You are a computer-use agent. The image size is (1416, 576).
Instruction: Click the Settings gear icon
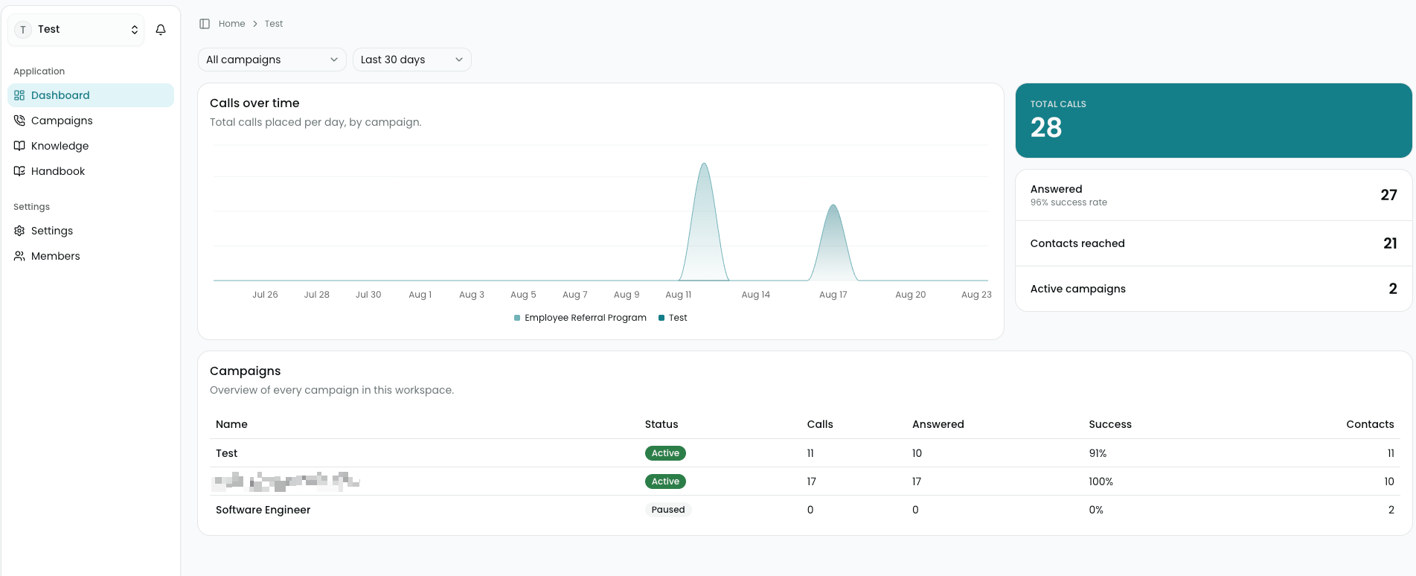coord(19,231)
